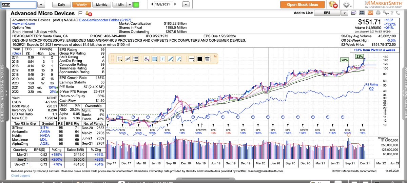The width and height of the screenshot is (407, 183).
Task: Select the text box annotation tool
Action: click(x=162, y=59)
